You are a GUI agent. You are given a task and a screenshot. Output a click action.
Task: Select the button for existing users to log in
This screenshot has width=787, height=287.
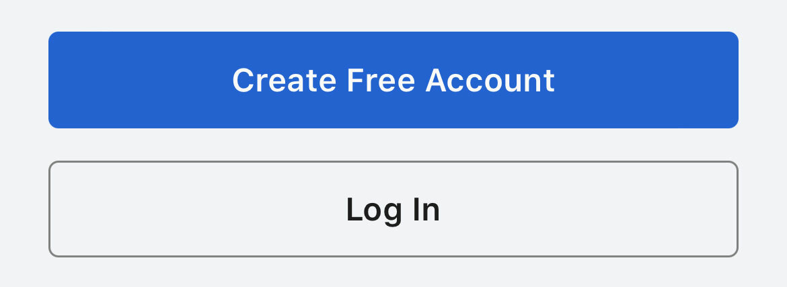(x=393, y=209)
